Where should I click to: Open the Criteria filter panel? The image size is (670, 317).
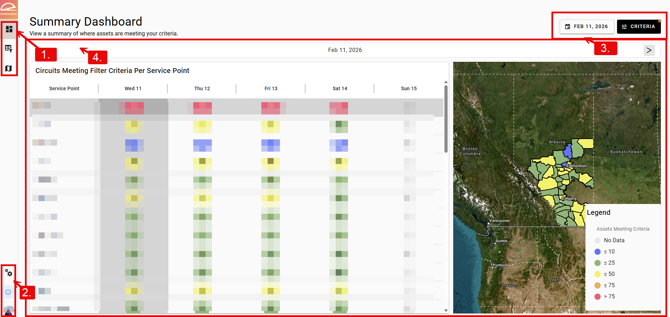click(638, 27)
